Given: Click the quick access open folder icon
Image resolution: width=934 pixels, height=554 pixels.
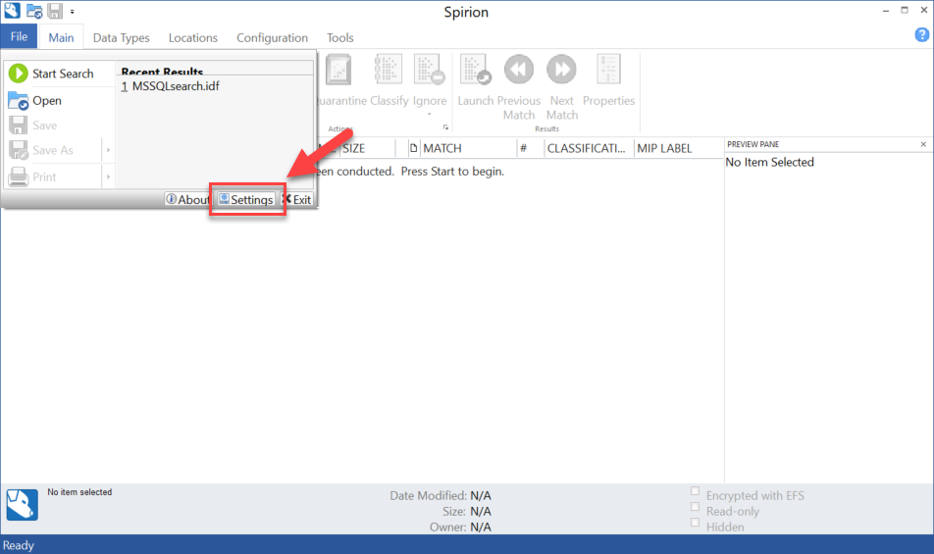Looking at the screenshot, I should (34, 11).
